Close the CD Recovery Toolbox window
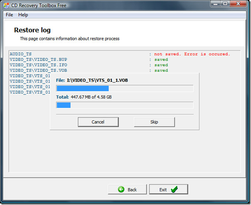251x205 pixels. 238,4
